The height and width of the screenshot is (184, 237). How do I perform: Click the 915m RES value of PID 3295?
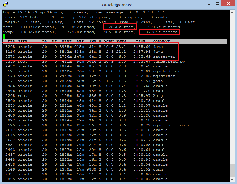pyautogui.click(x=79, y=47)
